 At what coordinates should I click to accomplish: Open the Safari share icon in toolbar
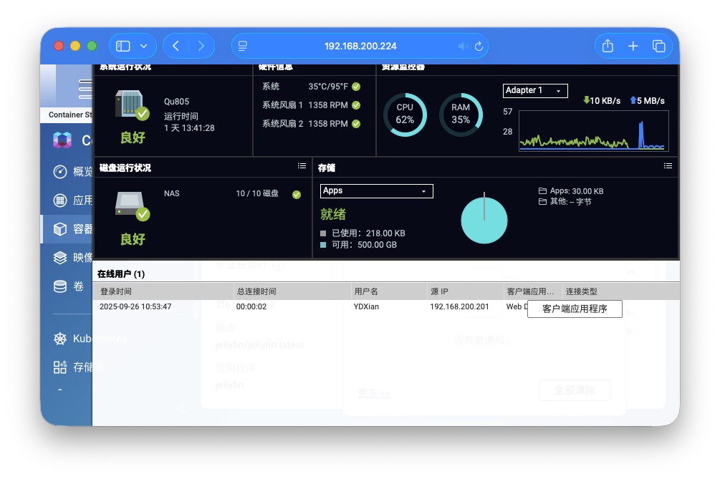607,45
